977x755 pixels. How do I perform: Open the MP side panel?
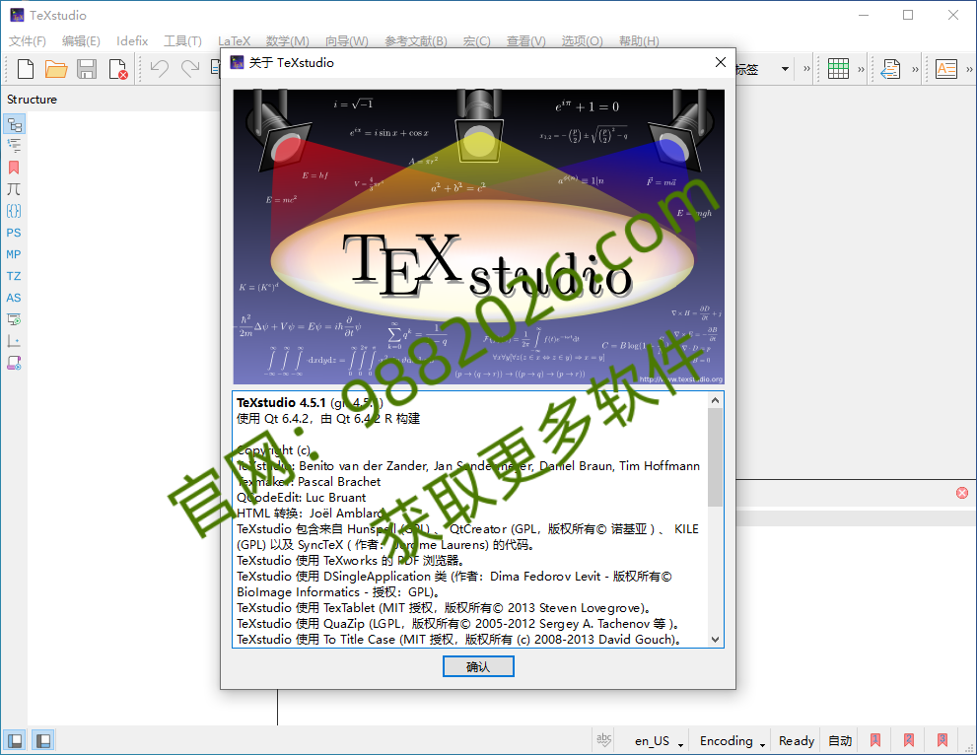(14, 254)
